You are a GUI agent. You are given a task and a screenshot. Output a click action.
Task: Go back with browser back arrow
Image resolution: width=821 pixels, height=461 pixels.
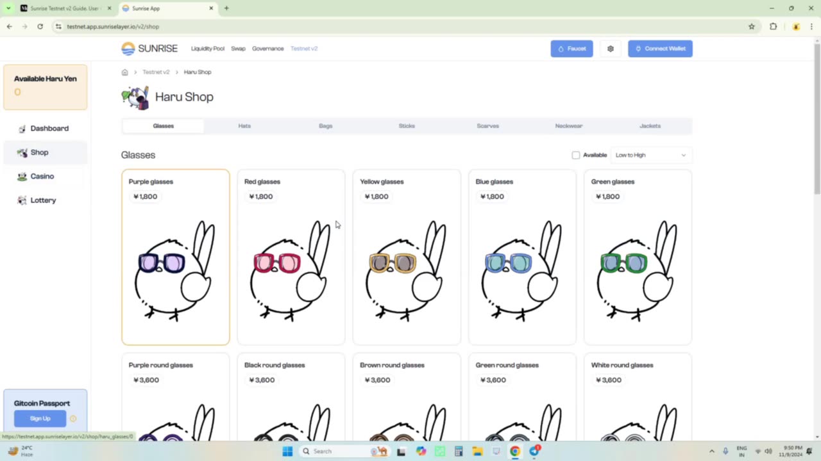tap(9, 27)
